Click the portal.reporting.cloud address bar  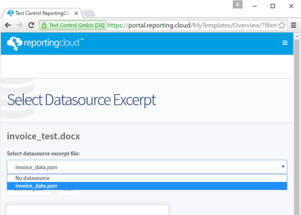pos(192,25)
